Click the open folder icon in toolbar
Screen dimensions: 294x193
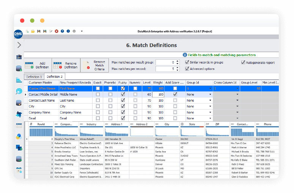click(33, 31)
